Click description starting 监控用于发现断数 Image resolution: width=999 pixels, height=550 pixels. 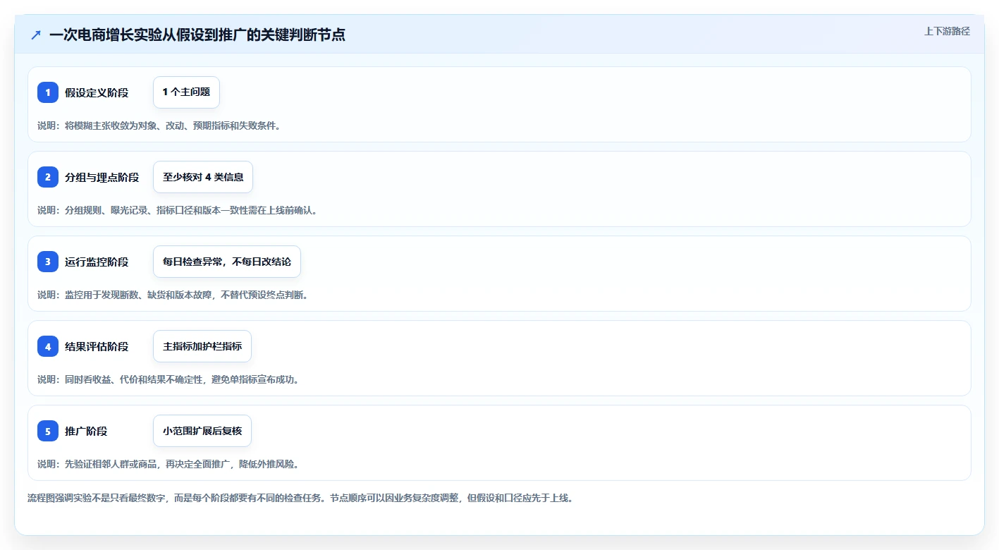coord(173,295)
